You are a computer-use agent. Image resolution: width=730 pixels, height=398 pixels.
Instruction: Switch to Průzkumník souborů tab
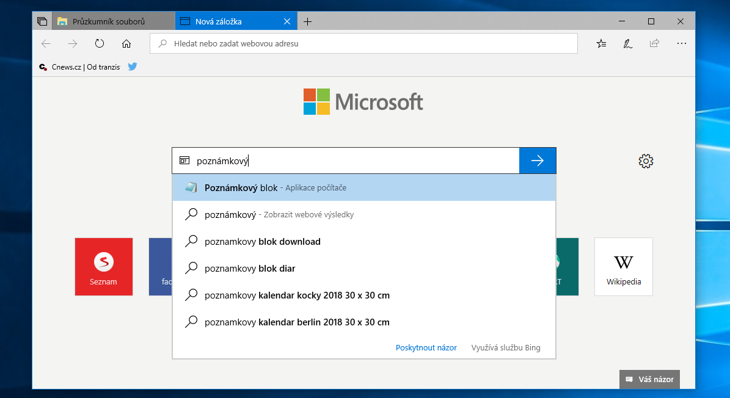point(108,21)
